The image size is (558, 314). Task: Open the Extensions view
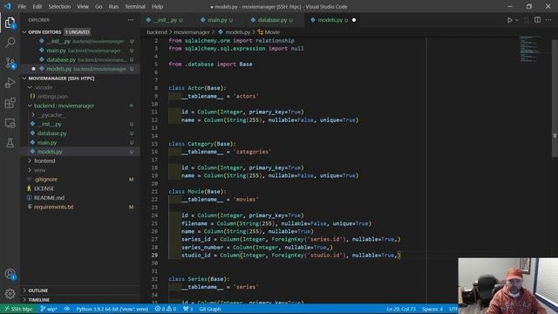[x=10, y=103]
